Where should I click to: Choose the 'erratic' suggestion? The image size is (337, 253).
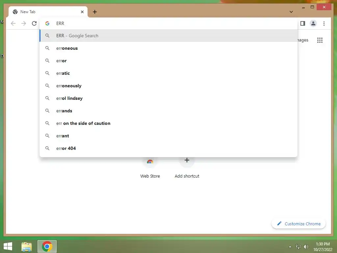169,73
